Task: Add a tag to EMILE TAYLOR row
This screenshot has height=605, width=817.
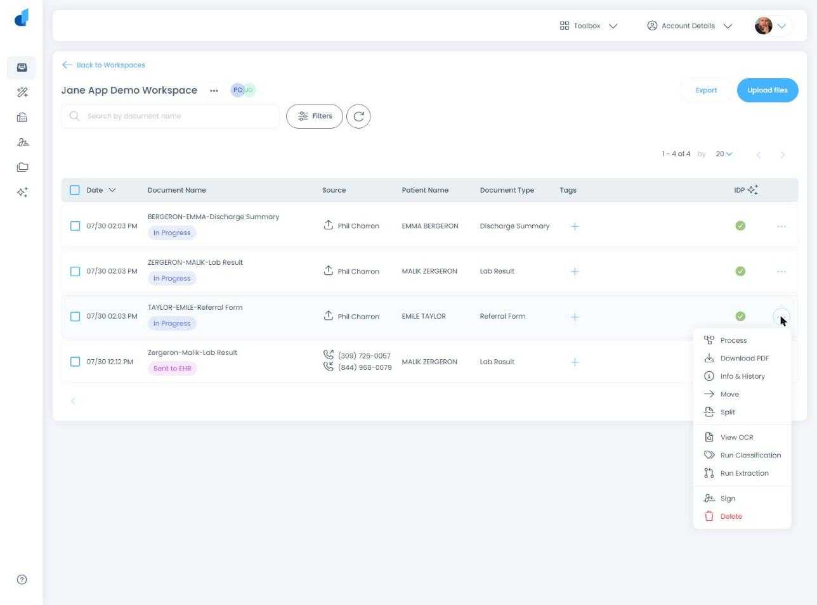Action: coord(575,317)
